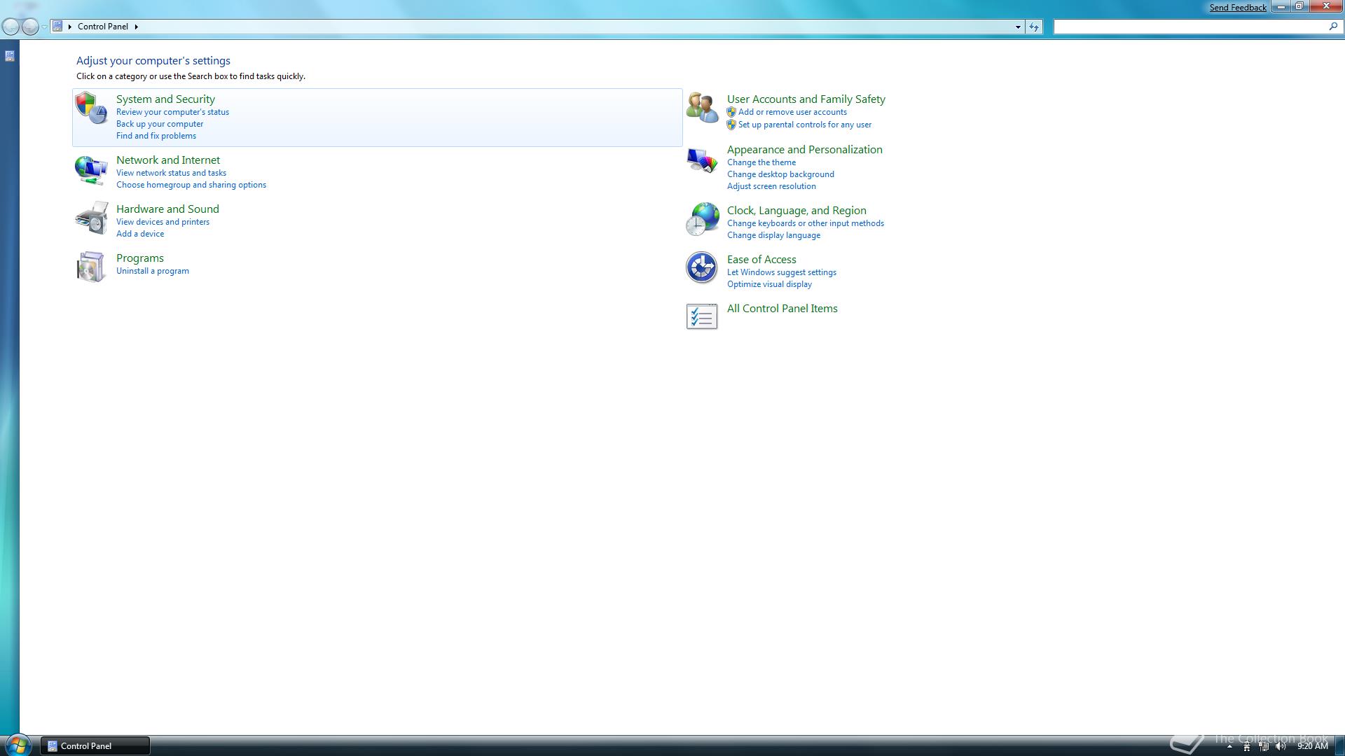Open the Ease of Access category
This screenshot has height=756, width=1345.
point(761,260)
